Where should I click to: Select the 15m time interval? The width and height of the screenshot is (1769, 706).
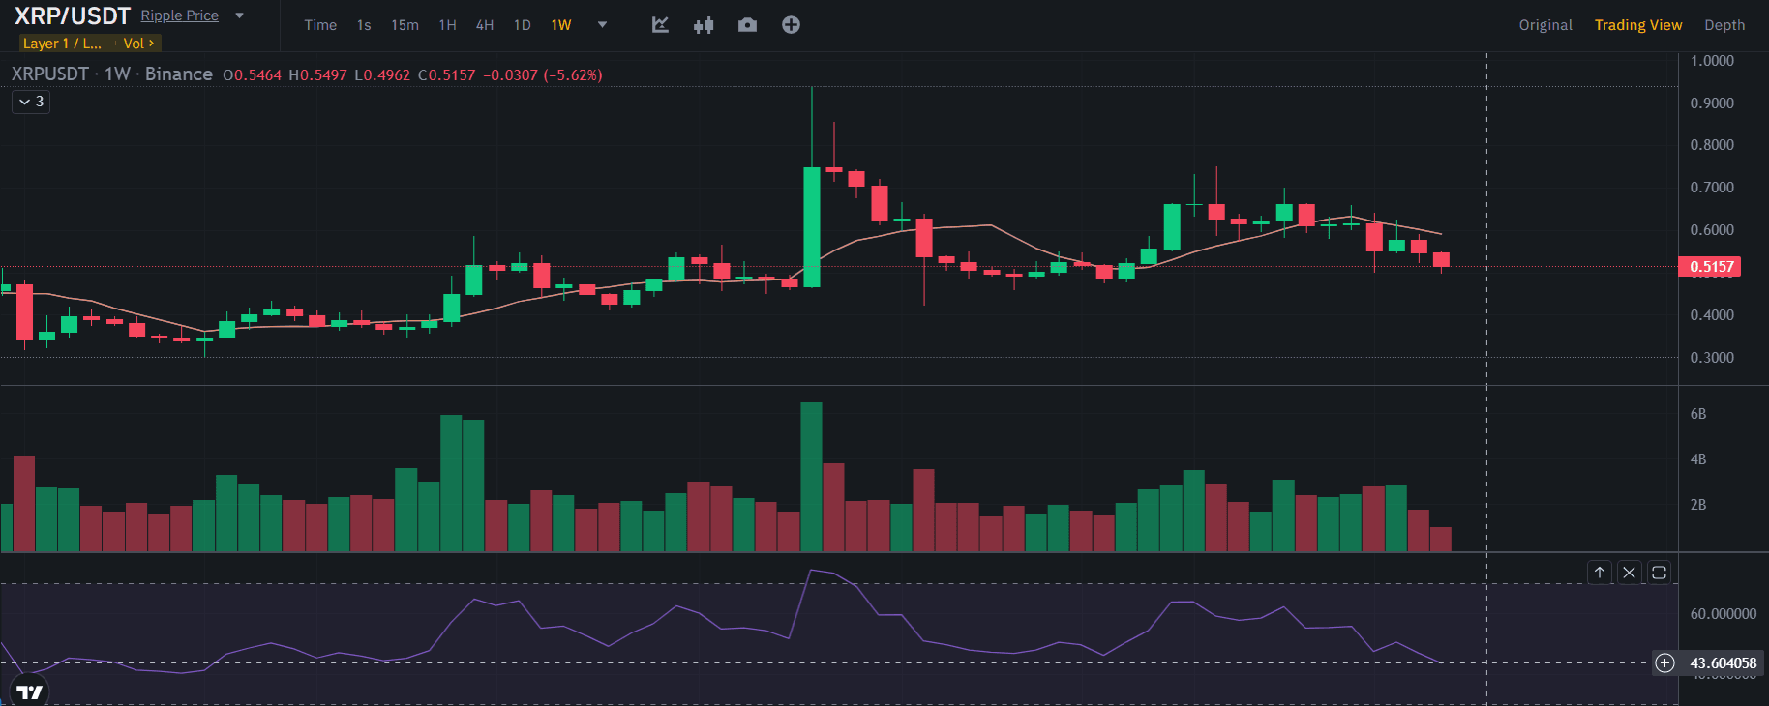point(405,25)
